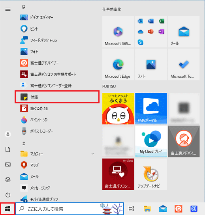Open the My Cloud プレイ tile
The height and width of the screenshot is (215, 205).
(x=151, y=142)
